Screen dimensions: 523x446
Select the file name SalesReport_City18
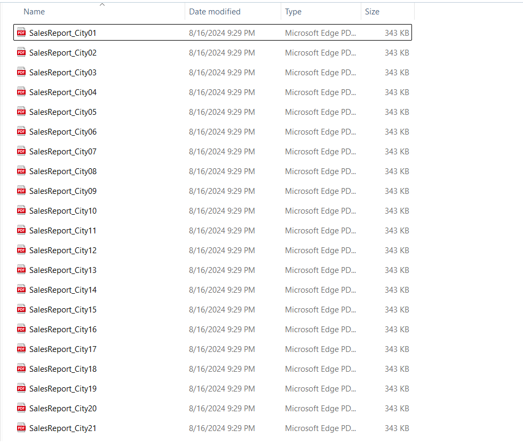pos(63,369)
